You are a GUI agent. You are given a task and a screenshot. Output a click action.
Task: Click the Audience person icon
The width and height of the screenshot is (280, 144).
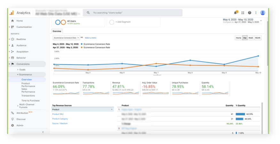(12, 45)
